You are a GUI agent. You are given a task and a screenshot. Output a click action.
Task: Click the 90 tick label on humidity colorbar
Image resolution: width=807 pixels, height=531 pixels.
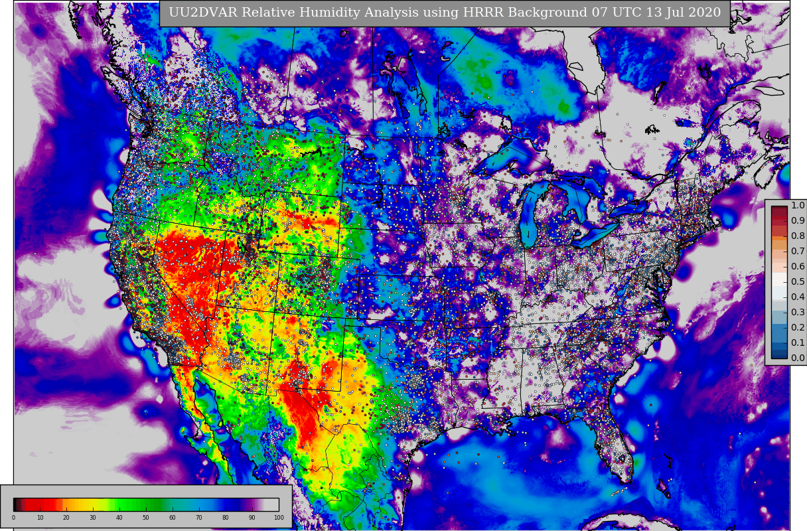coord(252,518)
